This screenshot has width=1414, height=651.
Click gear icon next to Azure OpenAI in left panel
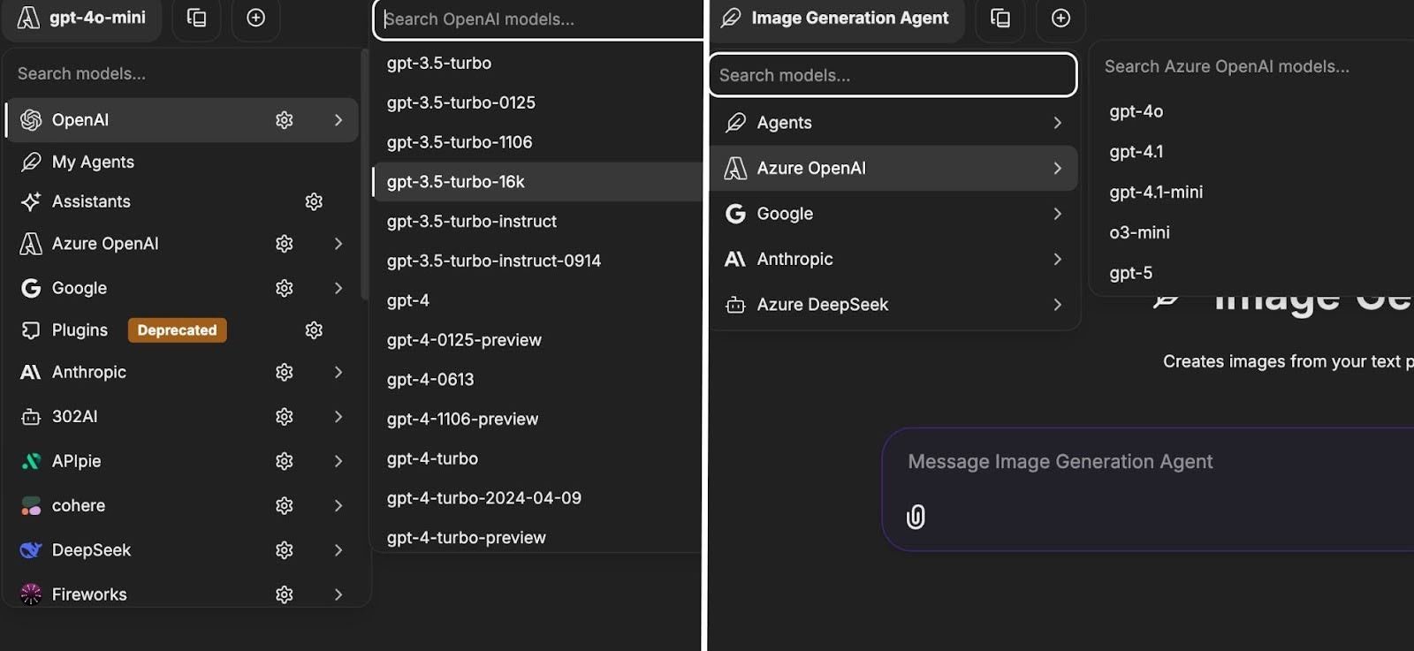284,244
